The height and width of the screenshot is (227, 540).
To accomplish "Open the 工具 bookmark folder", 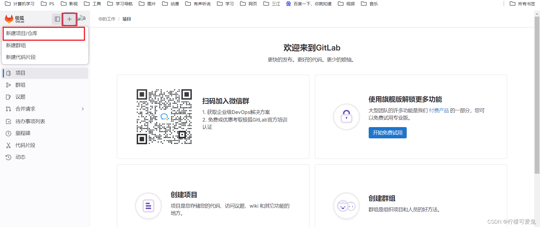I will [93, 4].
